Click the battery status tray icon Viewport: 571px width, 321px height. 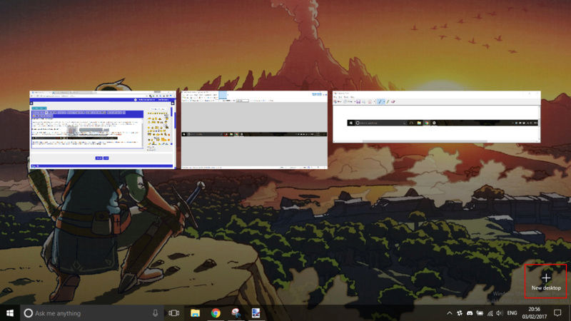[480, 313]
